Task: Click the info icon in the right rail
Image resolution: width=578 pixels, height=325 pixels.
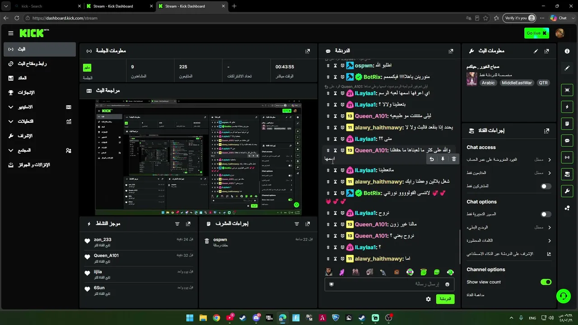Action: click(x=567, y=51)
